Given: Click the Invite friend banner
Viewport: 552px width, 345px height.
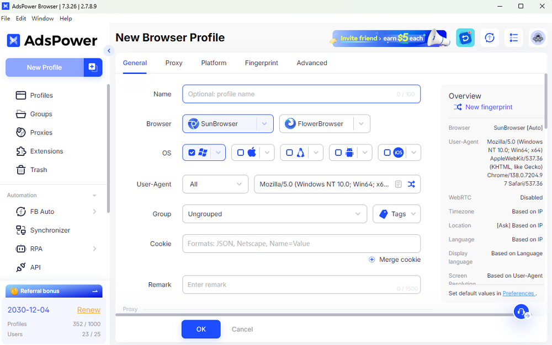Looking at the screenshot, I should (390, 38).
